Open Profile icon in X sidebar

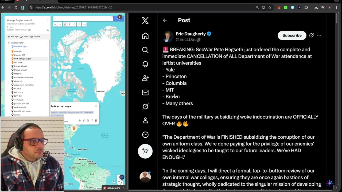tap(145, 121)
